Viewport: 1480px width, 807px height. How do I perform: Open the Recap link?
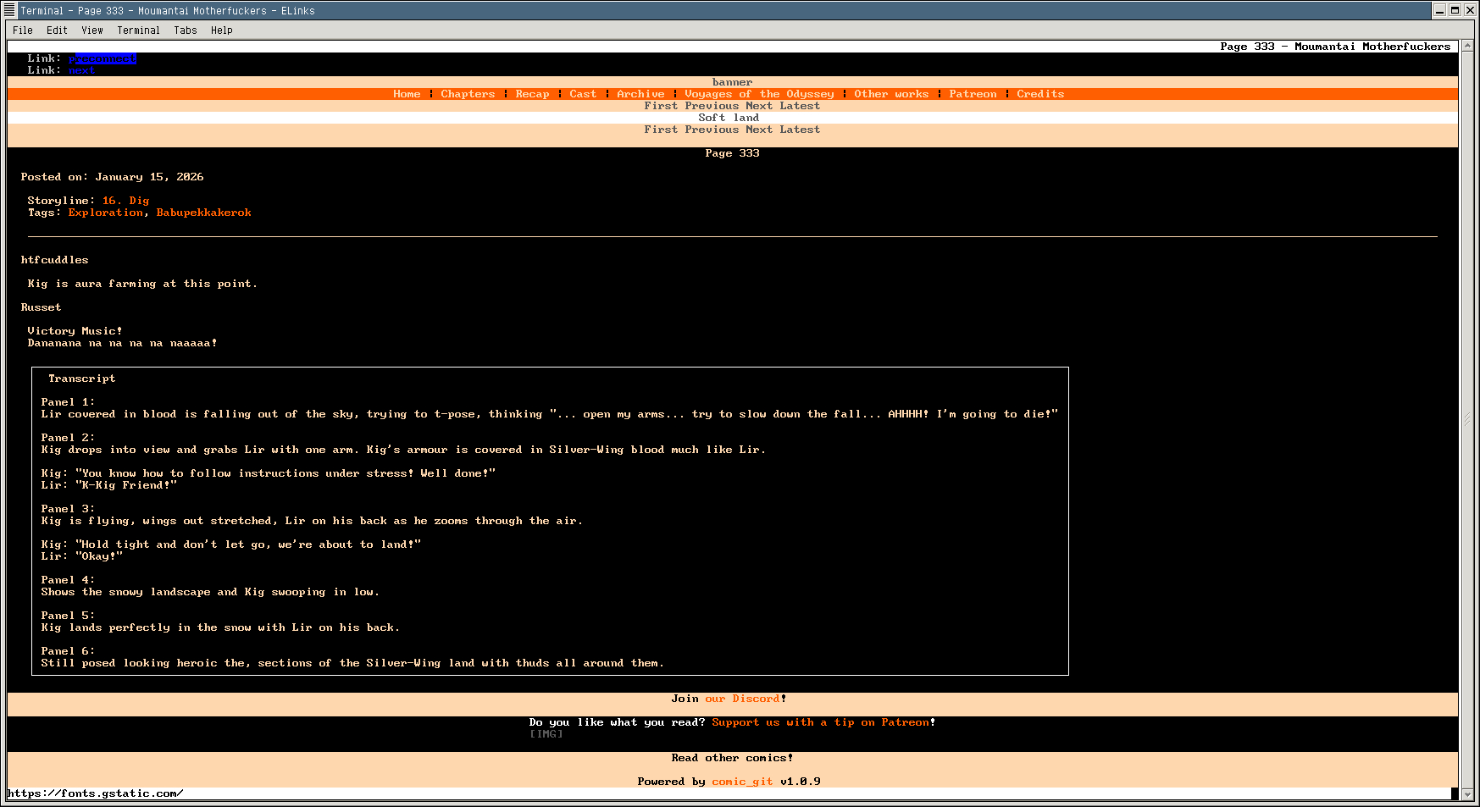coord(532,94)
